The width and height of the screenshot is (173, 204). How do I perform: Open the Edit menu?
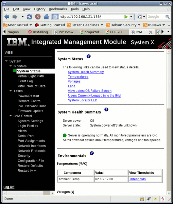pos(16,9)
